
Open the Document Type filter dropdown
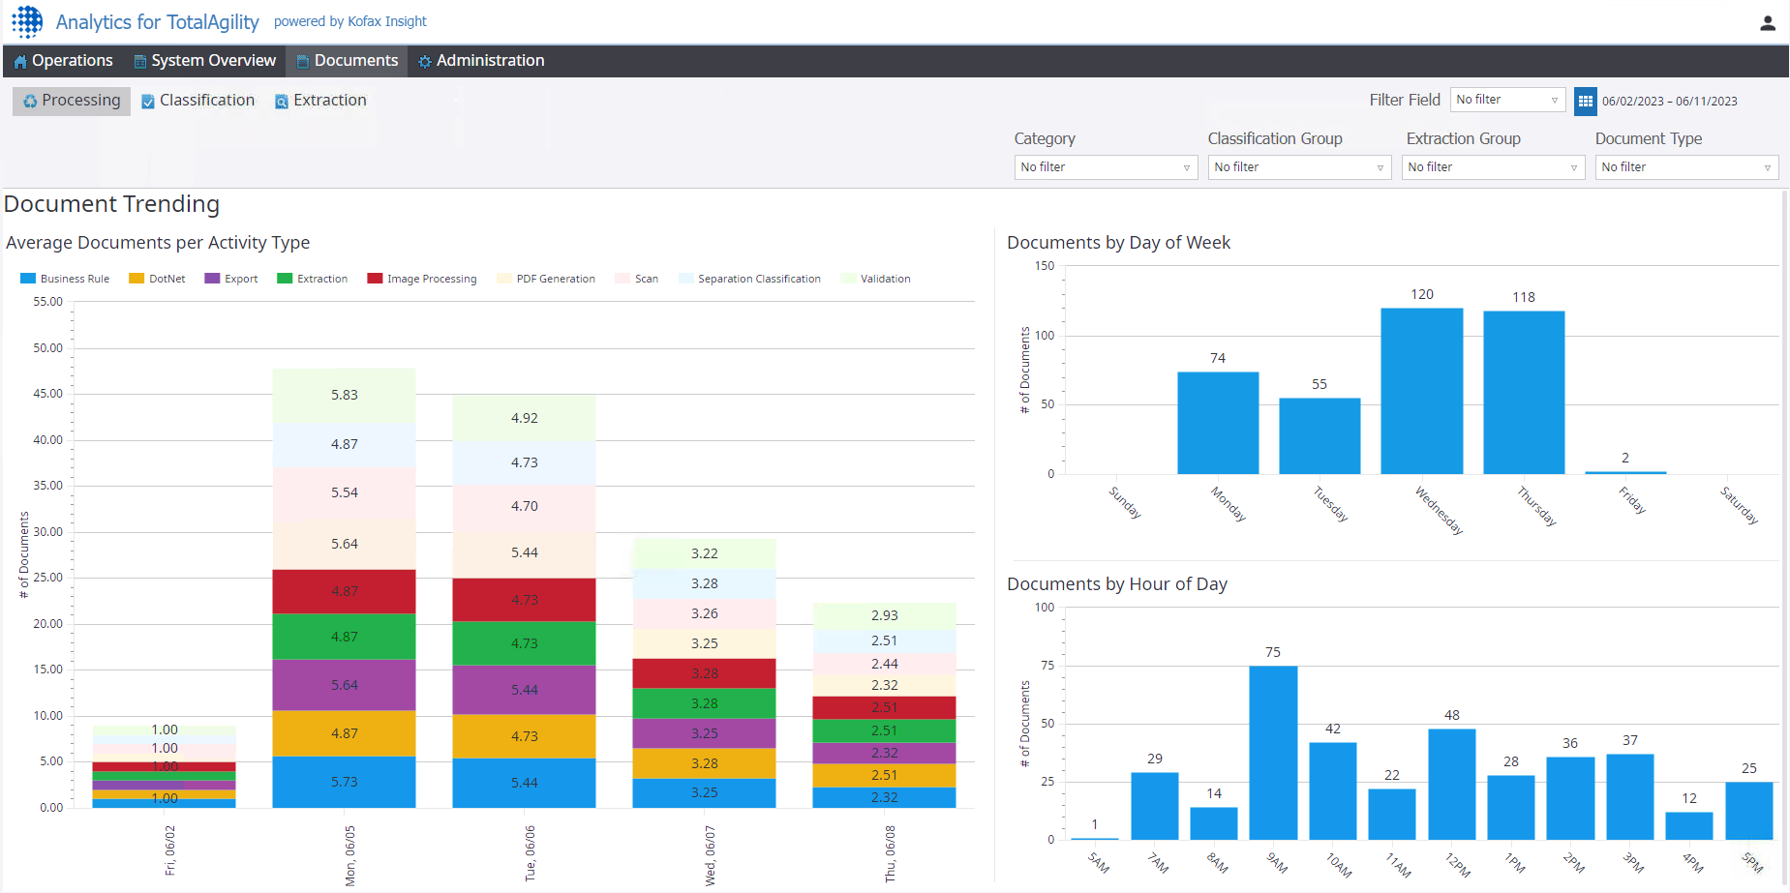[1685, 167]
